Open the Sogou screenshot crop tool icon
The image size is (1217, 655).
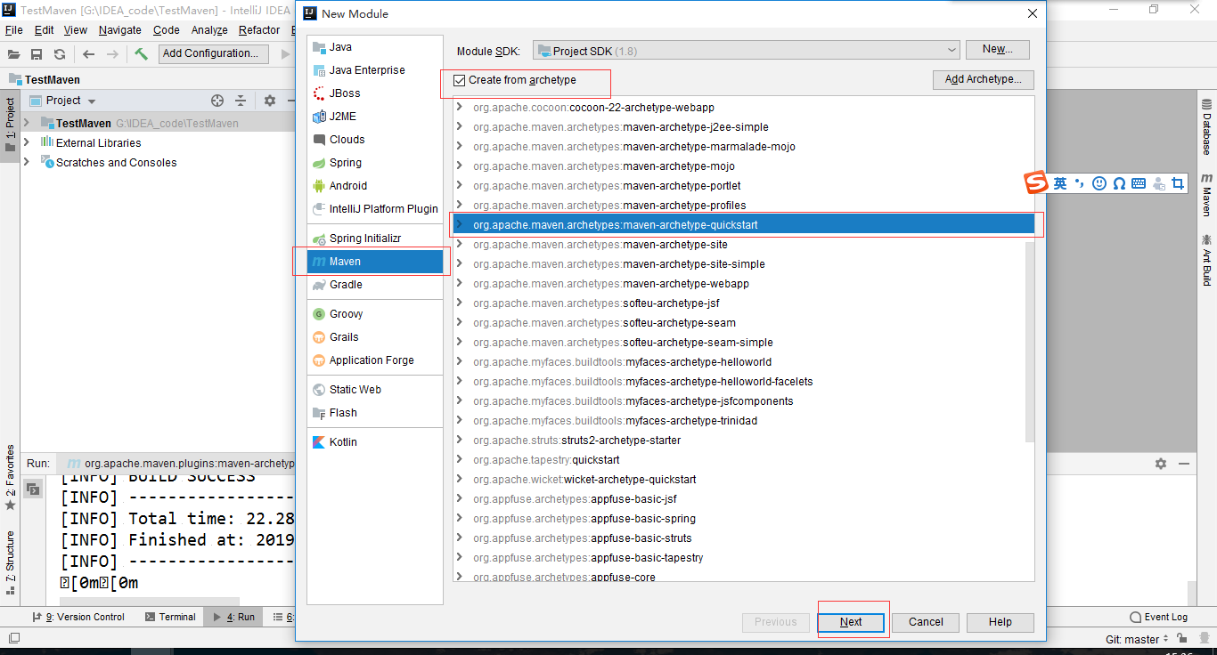coord(1179,183)
